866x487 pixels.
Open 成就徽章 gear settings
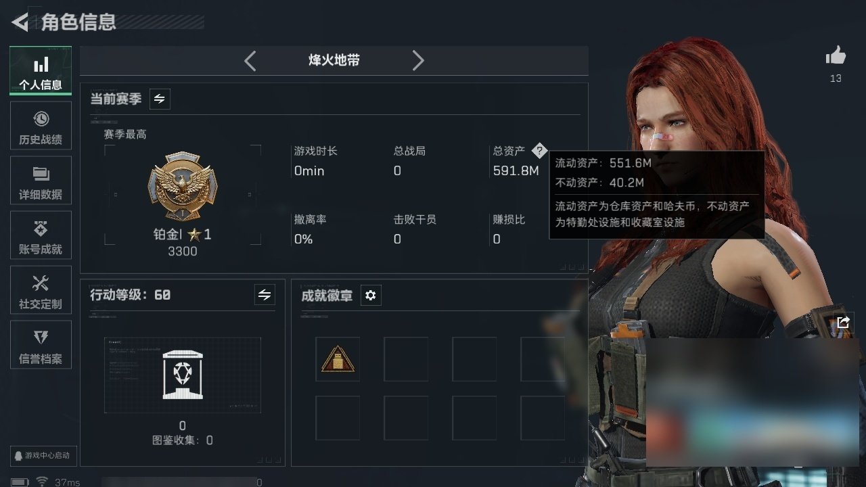(371, 296)
